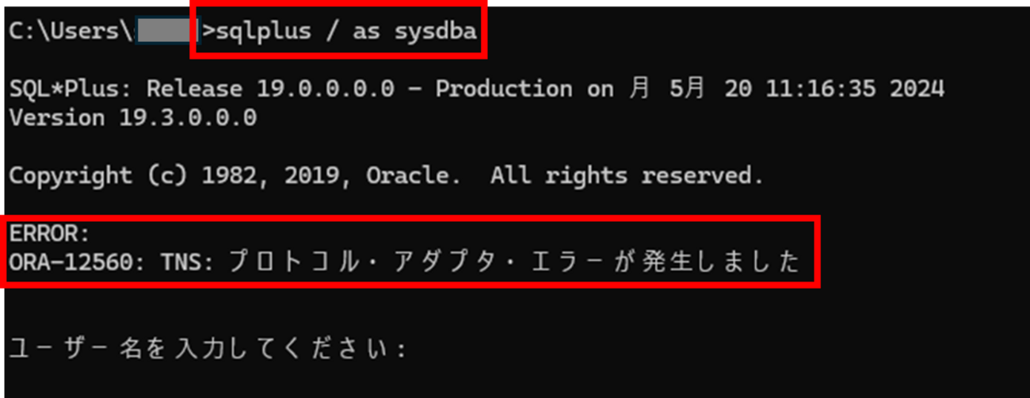The height and width of the screenshot is (398, 1030).
Task: Click the word Production in the banner
Action: coord(504,89)
